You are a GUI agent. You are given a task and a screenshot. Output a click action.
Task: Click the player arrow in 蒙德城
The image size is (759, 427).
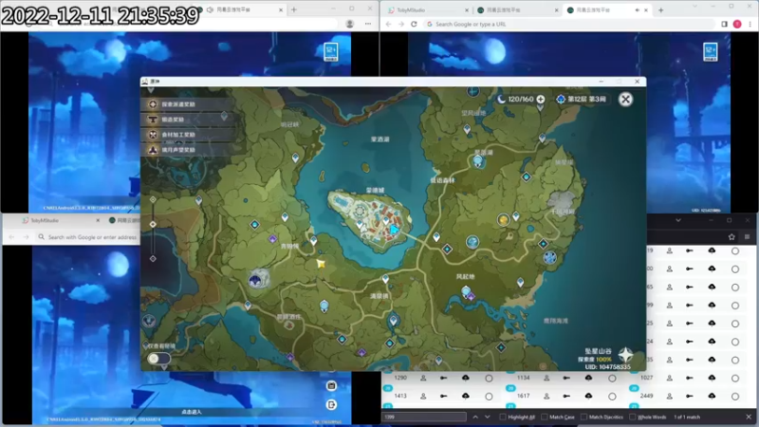click(394, 230)
